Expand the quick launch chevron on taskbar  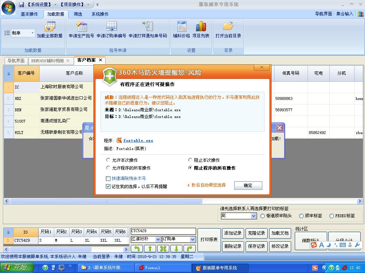(x=70, y=266)
